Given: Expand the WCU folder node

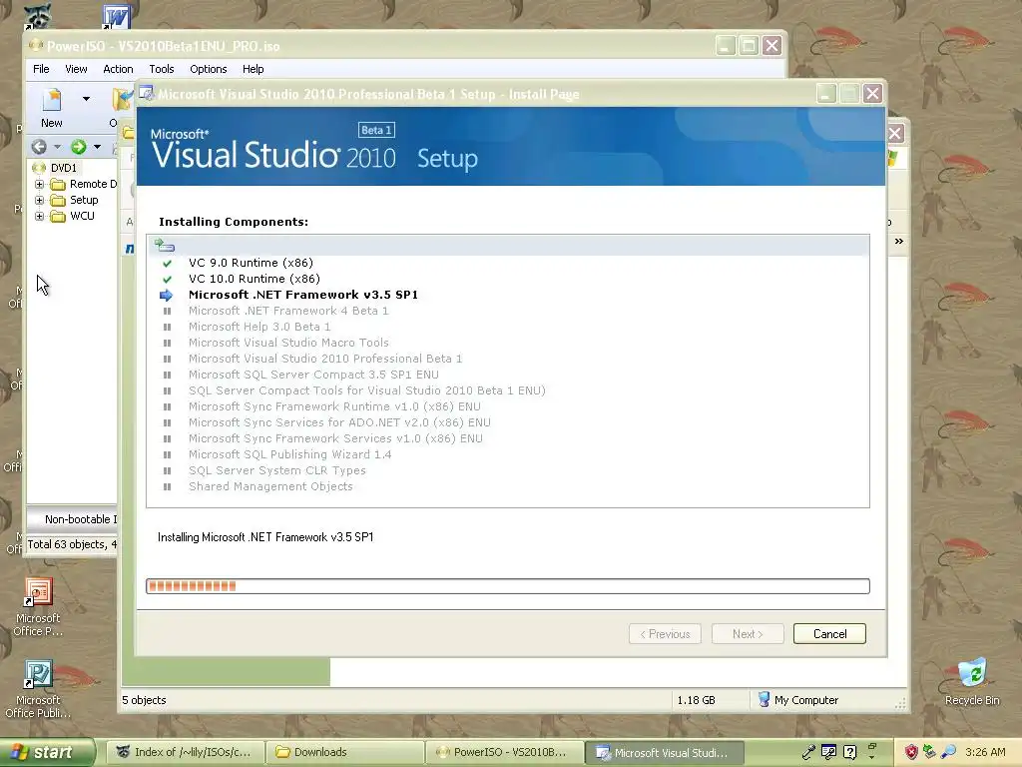Looking at the screenshot, I should 40,216.
